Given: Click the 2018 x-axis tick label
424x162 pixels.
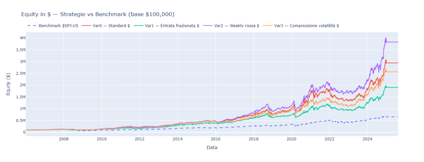Looking at the screenshot, I should (253, 139).
